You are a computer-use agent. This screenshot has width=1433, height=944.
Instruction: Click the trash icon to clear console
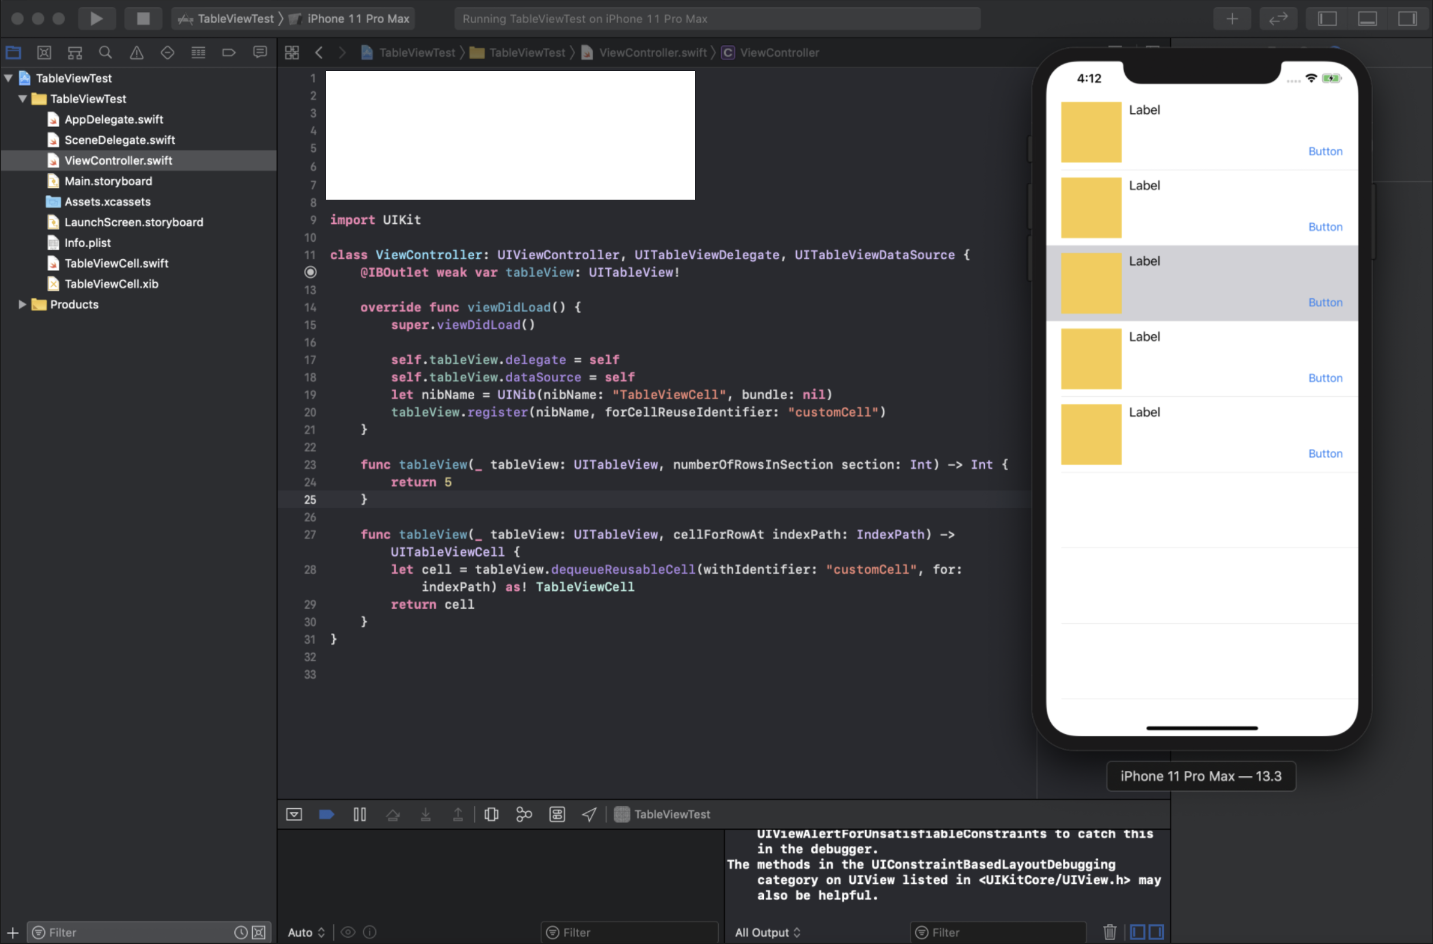pyautogui.click(x=1110, y=932)
